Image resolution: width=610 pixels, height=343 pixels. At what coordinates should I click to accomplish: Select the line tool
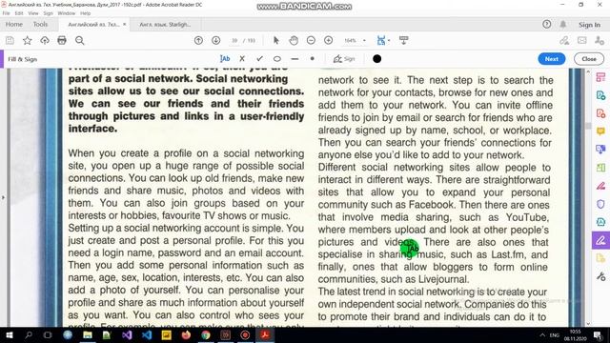(x=295, y=59)
